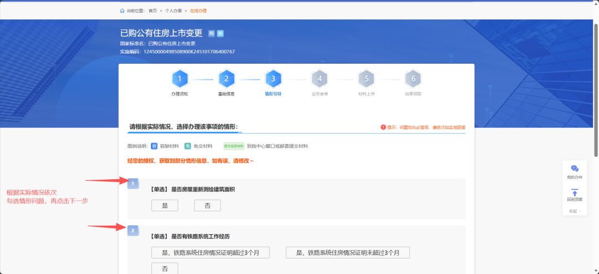Viewport: 599px width, 274px height.
Task: Click step 6 结果领取 hexagon
Action: [413, 79]
